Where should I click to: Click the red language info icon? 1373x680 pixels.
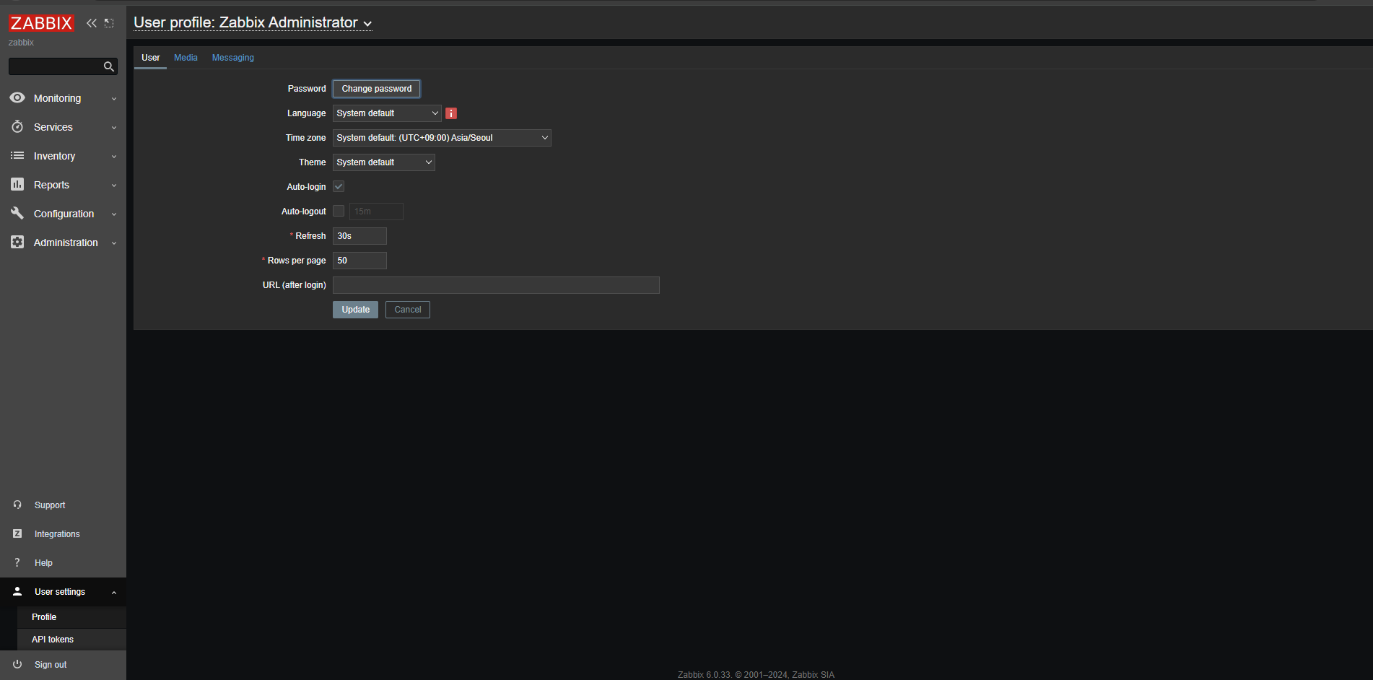coord(451,113)
